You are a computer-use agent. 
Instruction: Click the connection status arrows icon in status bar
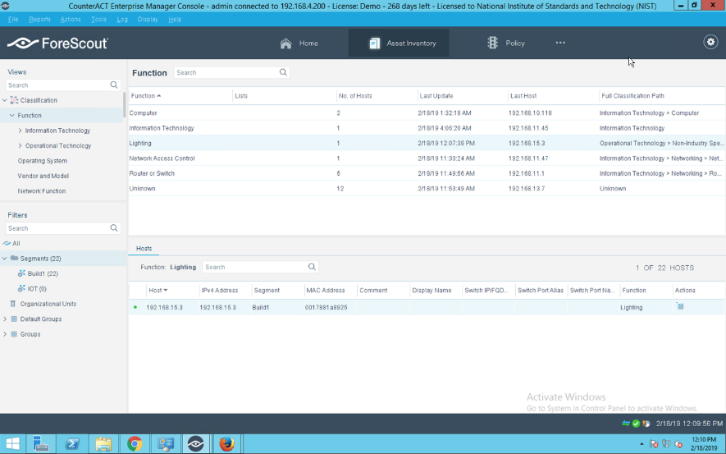click(626, 424)
